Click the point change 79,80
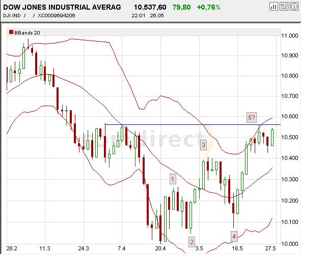 [x=181, y=7]
